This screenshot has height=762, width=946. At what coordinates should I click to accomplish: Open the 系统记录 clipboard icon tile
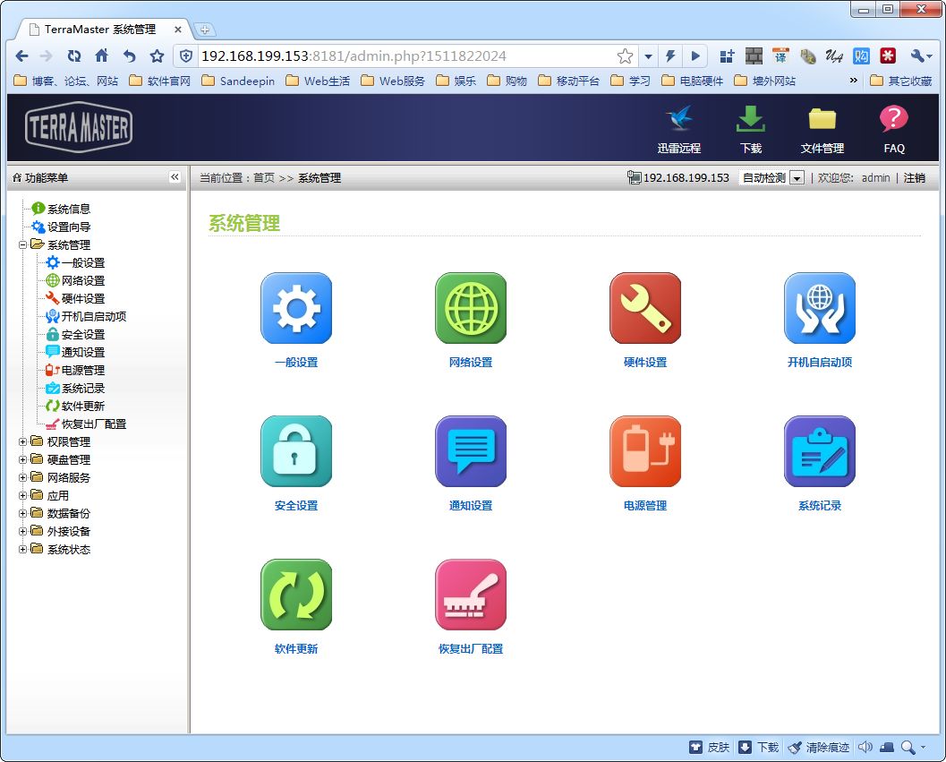pos(820,452)
